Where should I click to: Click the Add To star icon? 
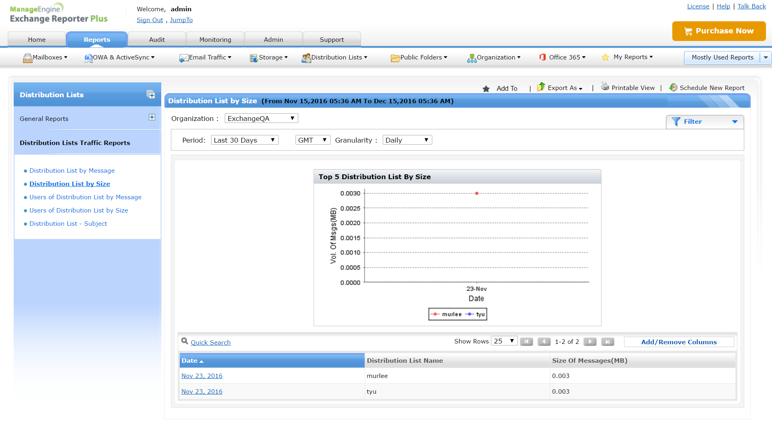click(486, 88)
